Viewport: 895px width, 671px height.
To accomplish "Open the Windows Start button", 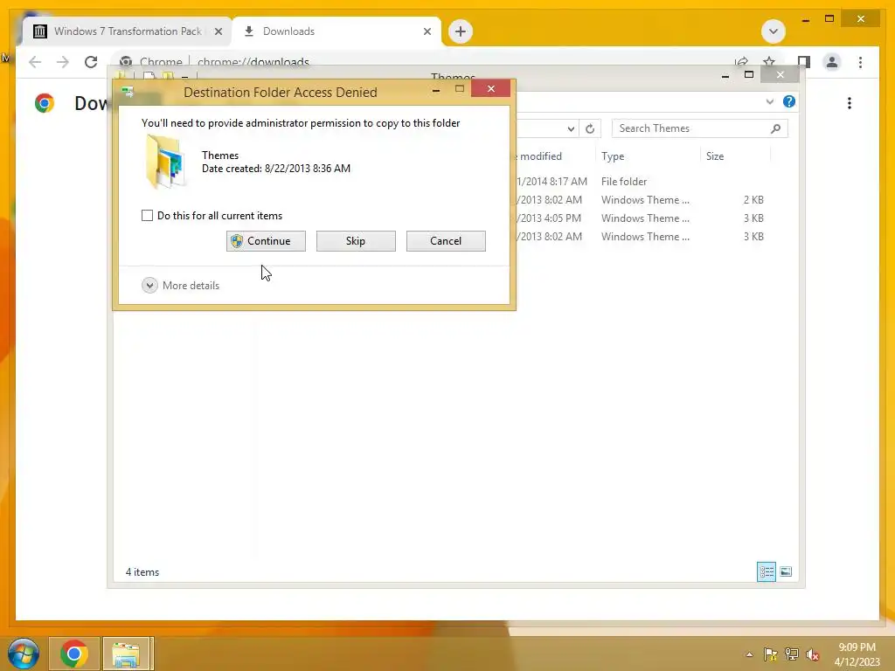I will [23, 654].
